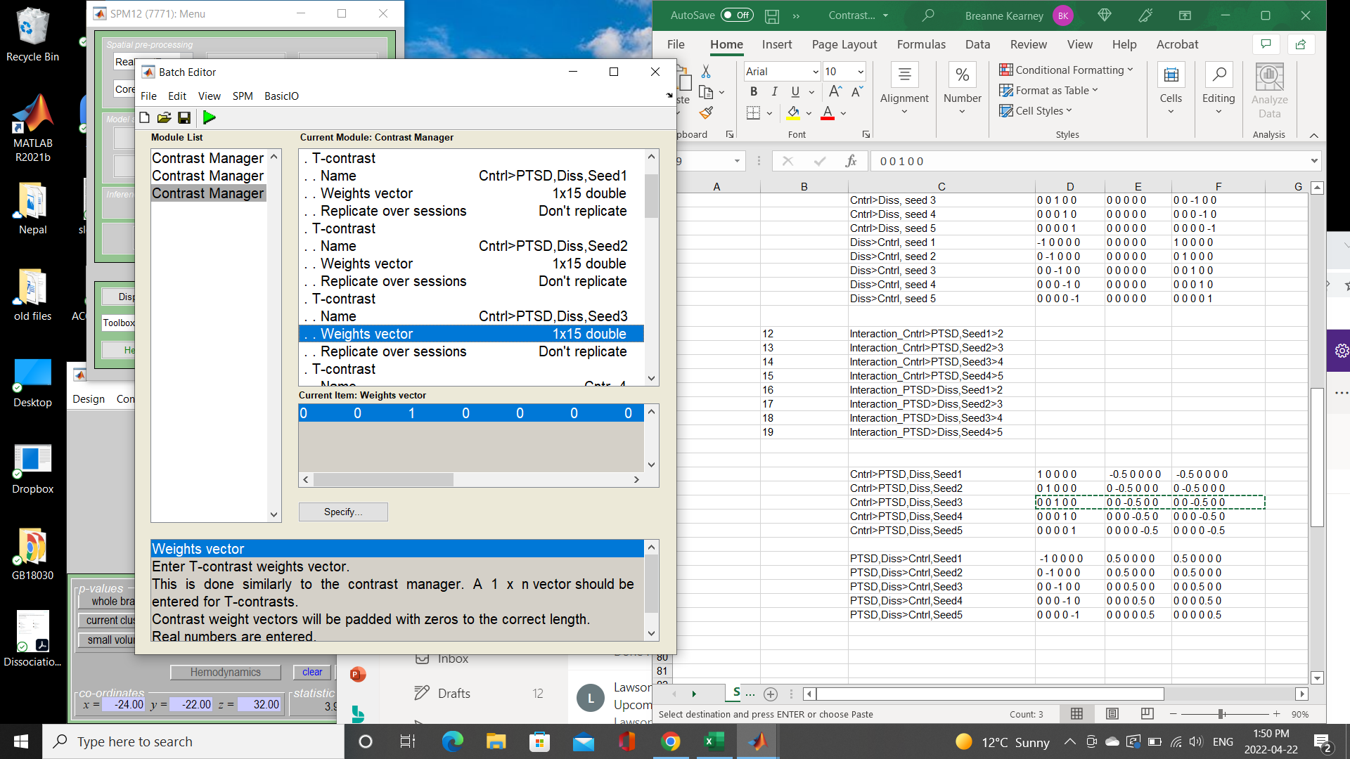
Task: Click the increase font size icon
Action: tap(835, 91)
